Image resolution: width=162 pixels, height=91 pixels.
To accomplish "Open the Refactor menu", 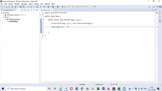I will pos(17,4).
